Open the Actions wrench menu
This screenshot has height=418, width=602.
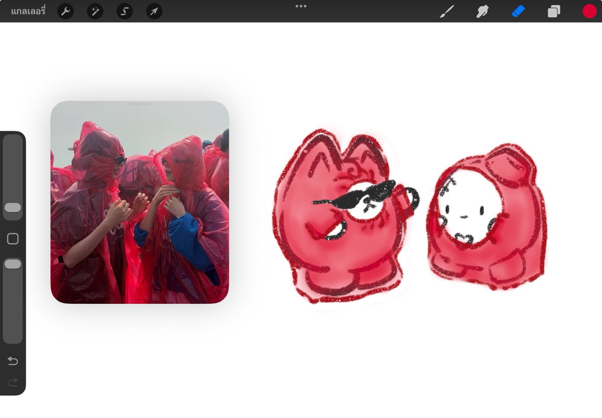click(66, 11)
